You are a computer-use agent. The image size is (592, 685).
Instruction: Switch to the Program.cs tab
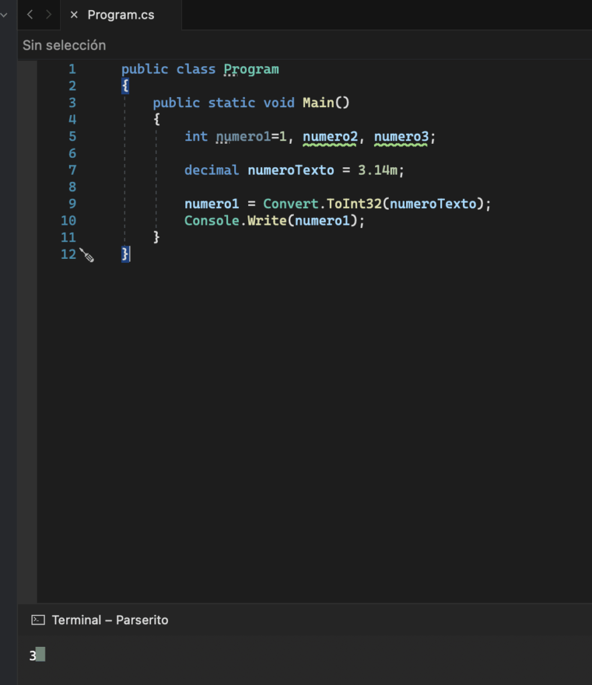[121, 15]
